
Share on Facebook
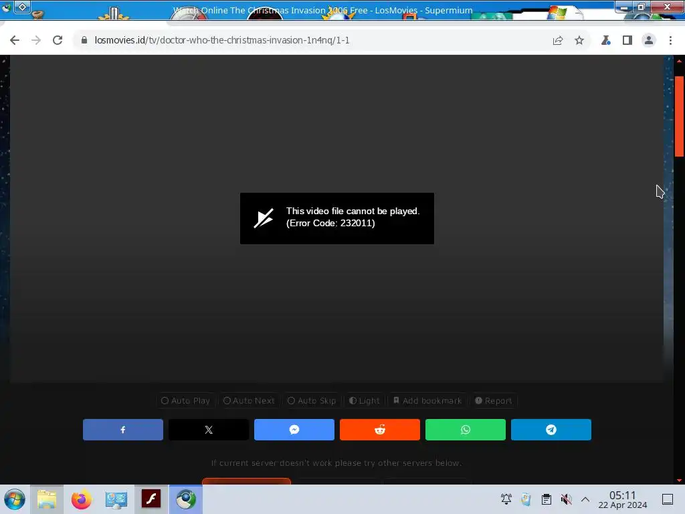pos(123,430)
